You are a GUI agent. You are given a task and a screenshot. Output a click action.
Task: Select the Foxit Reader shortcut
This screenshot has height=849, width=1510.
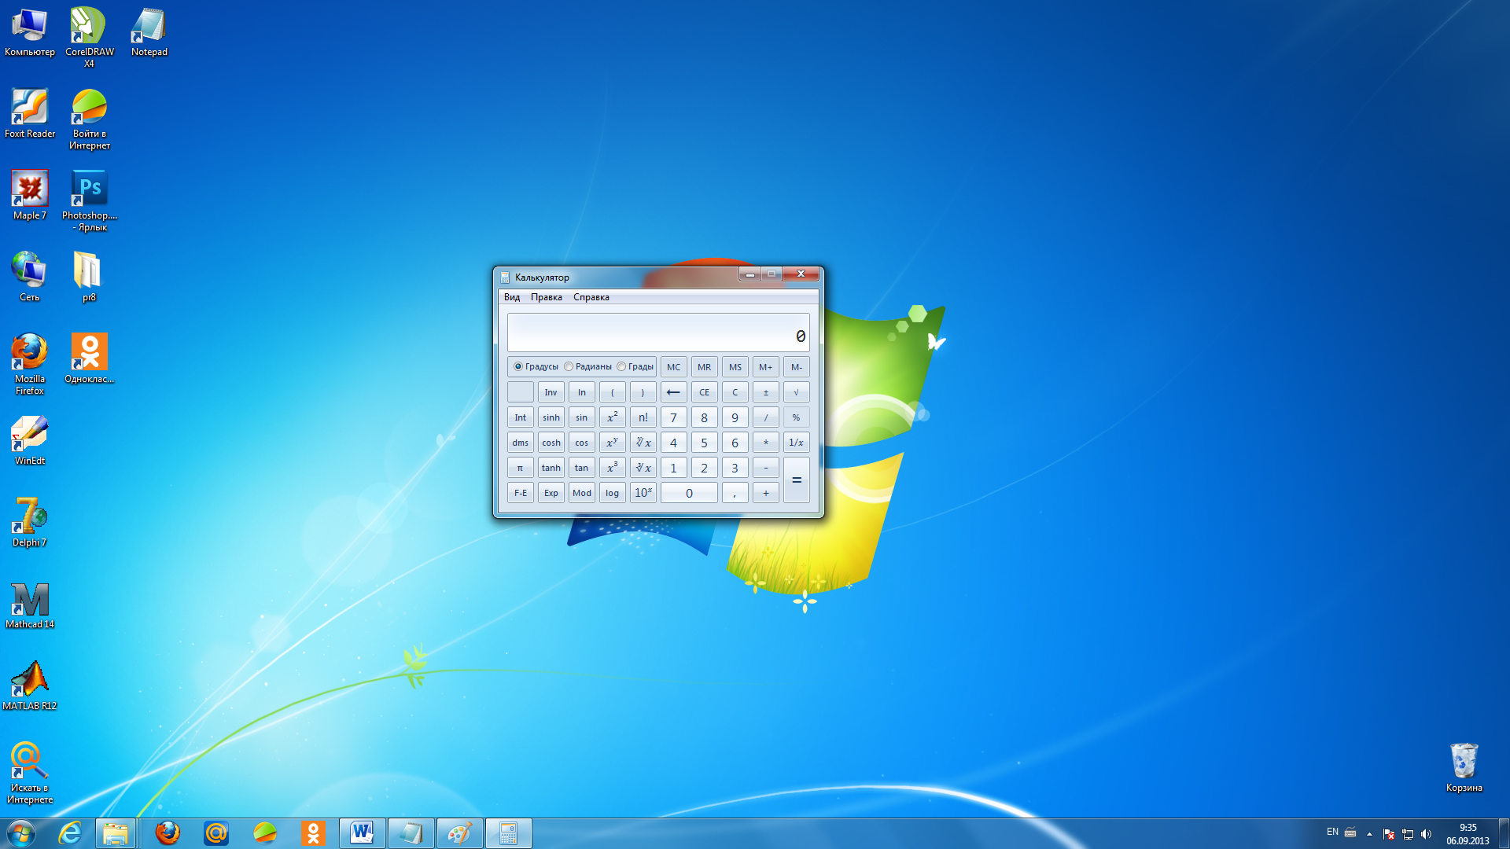pos(30,114)
